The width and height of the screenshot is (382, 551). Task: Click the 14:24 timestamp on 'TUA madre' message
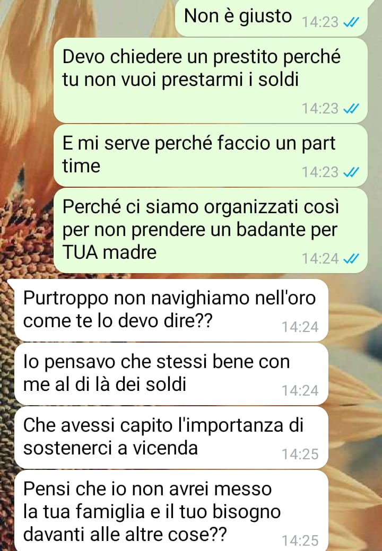[320, 259]
